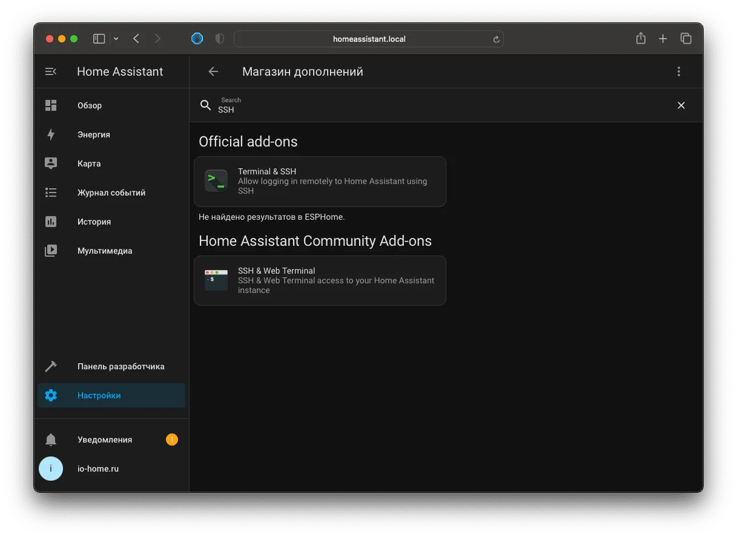Select Журнал событий in the sidebar
The height and width of the screenshot is (537, 737).
click(x=111, y=193)
